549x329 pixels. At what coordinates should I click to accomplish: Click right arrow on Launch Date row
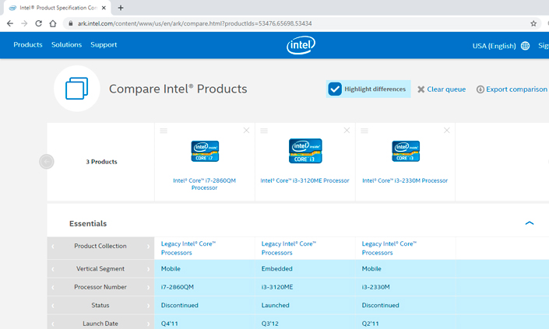(x=149, y=324)
